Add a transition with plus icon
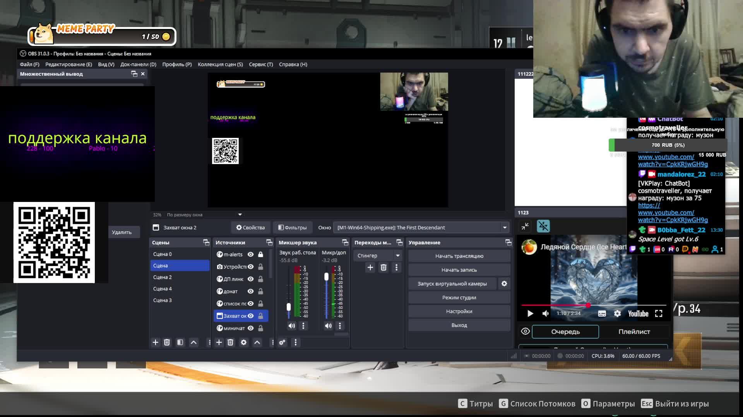Viewport: 743px width, 417px height. (x=370, y=268)
